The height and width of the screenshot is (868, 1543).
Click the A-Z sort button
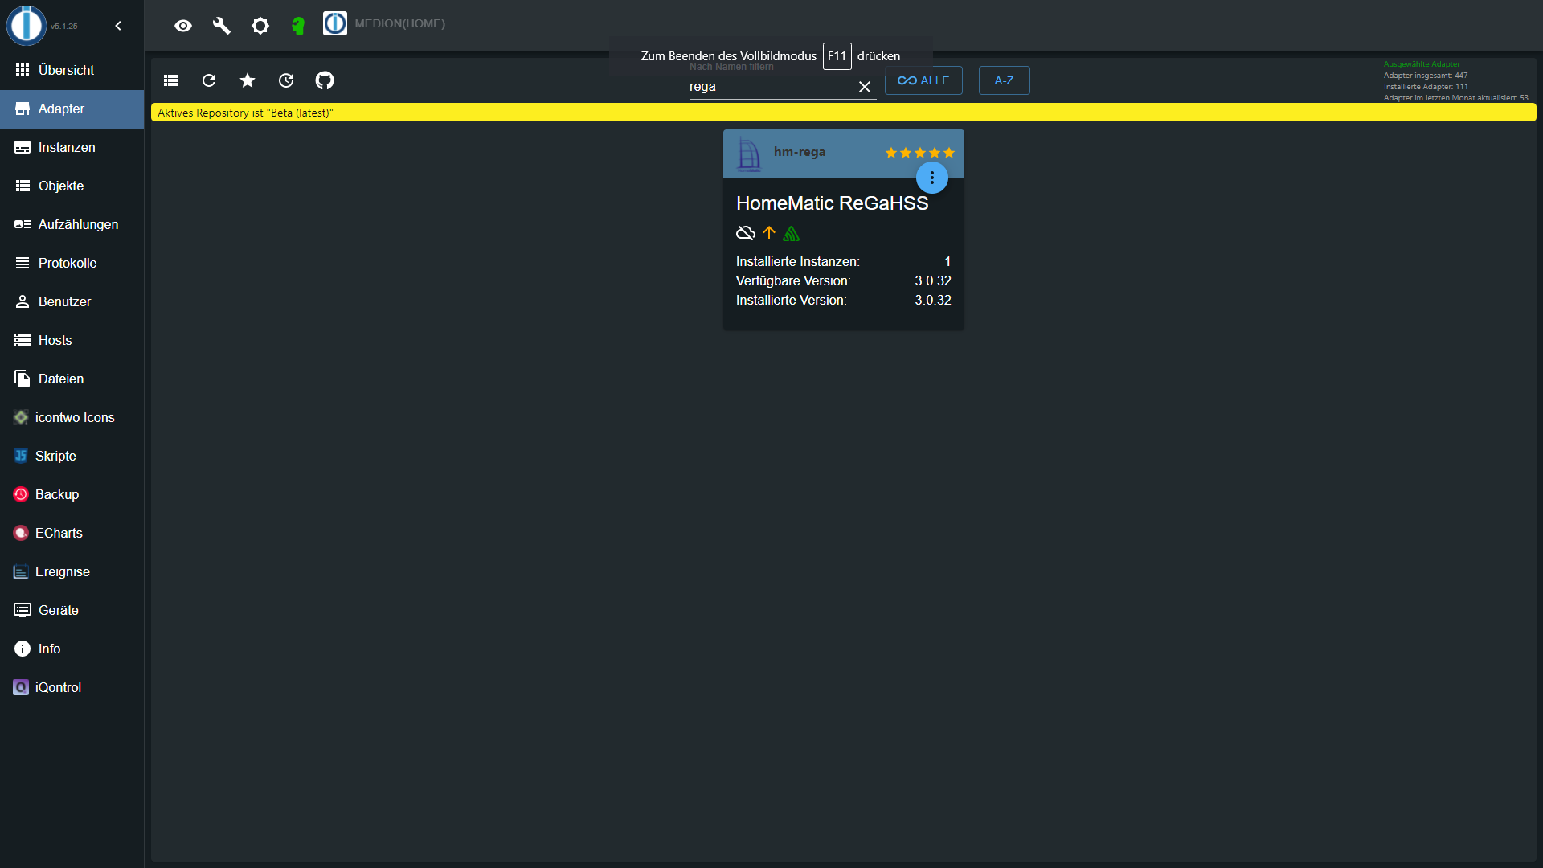coord(1004,80)
